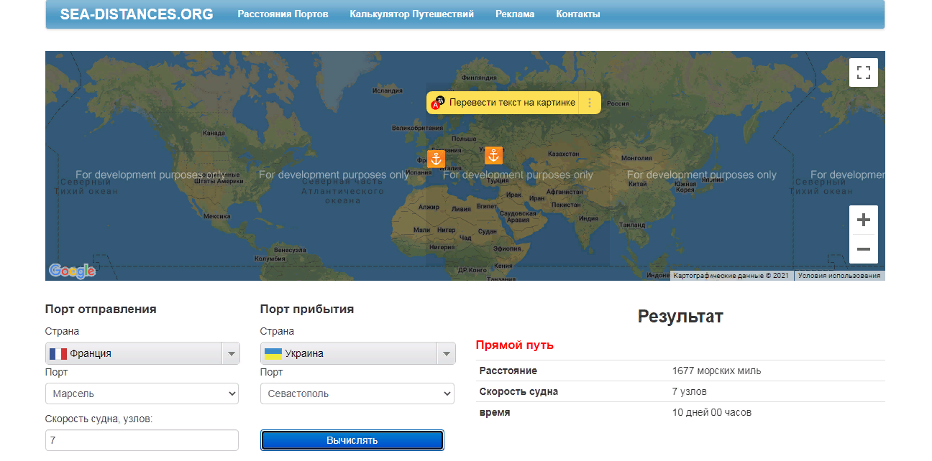Screen dimensions: 932x461
Task: Open the Контакты page
Action: click(x=577, y=14)
